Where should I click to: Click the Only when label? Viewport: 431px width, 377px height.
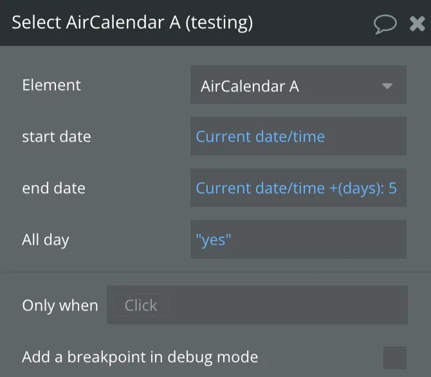click(60, 305)
